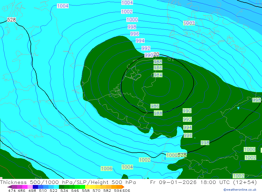Image resolution: width=262 pixels, height=192 pixels.
Task: Click the green-background 994 isobar label
Action: (x=188, y=128)
